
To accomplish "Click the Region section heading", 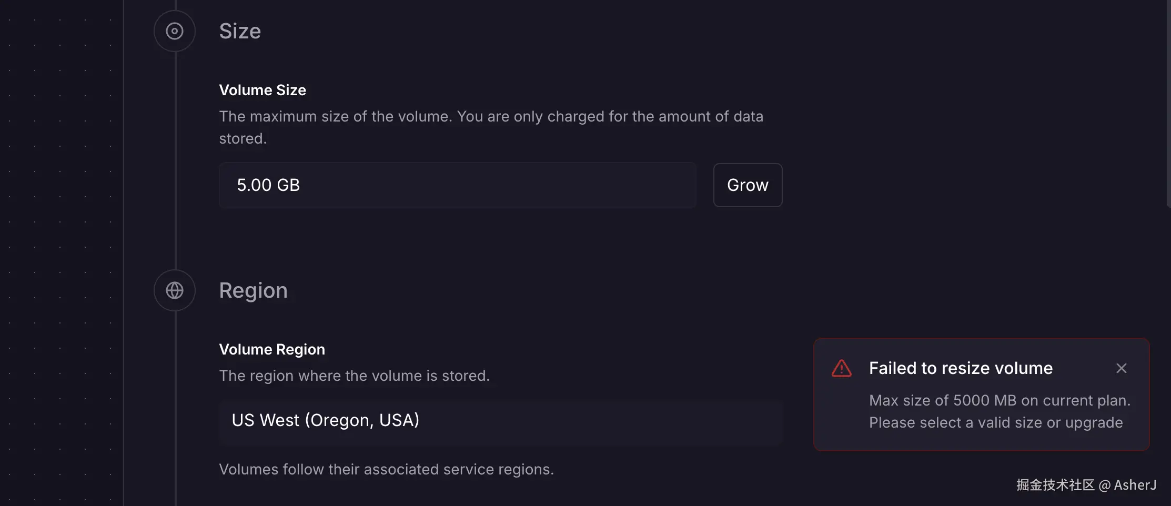I will pos(253,290).
